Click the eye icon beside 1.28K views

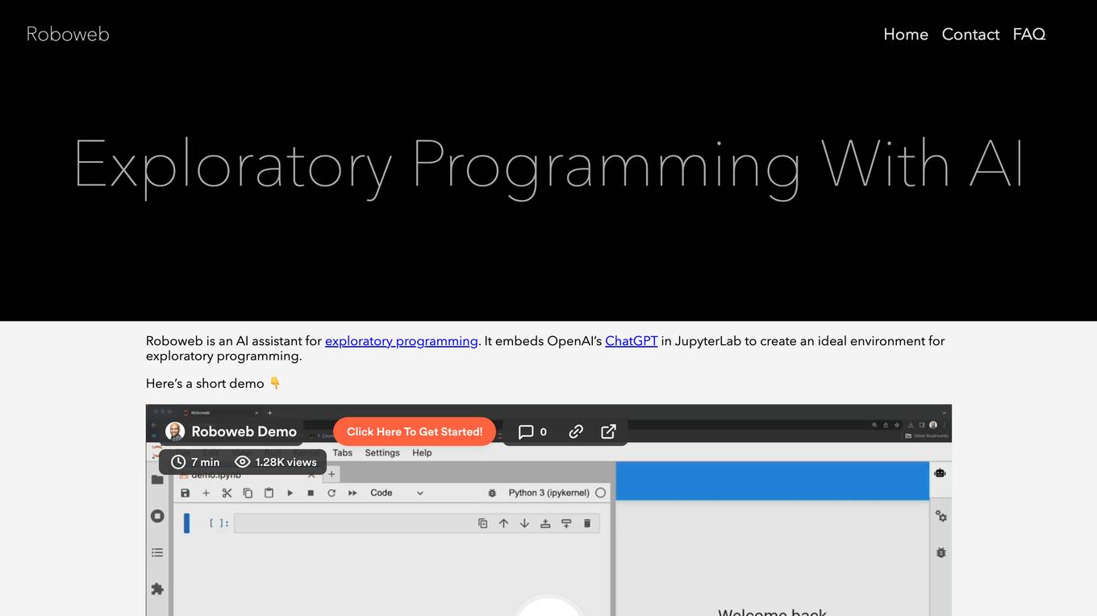click(x=242, y=462)
